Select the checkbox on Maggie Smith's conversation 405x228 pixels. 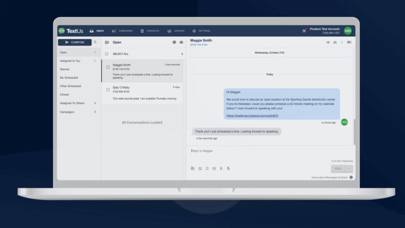click(x=108, y=67)
